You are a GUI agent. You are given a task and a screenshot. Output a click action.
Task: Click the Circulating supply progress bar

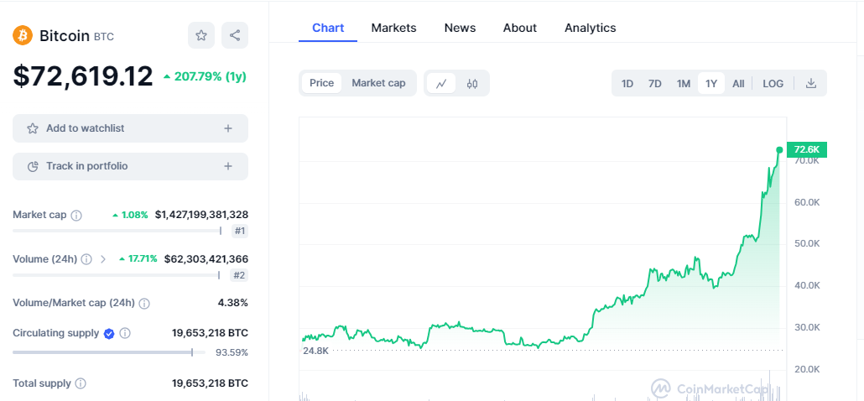tap(109, 352)
